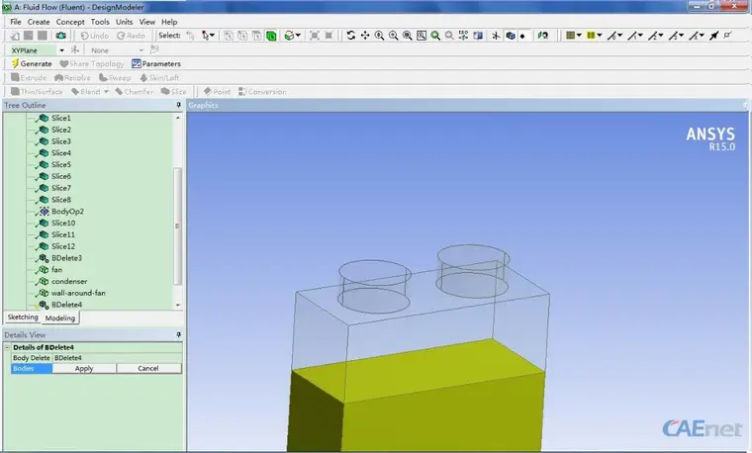Select BDelete3 in the tree outline
This screenshot has height=453, width=752.
tap(66, 258)
